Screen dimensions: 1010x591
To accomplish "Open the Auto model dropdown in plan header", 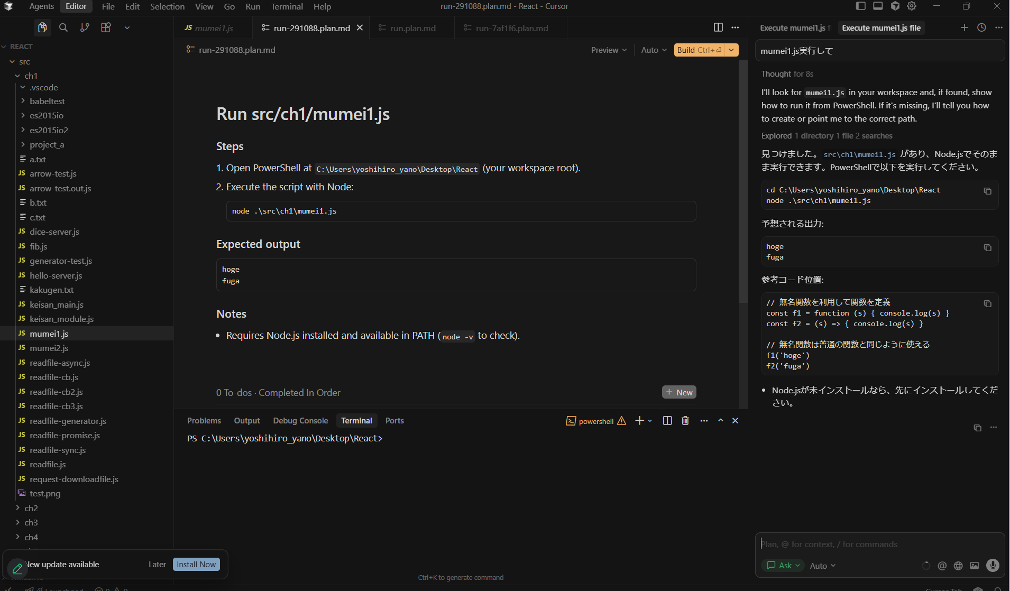I will [654, 50].
